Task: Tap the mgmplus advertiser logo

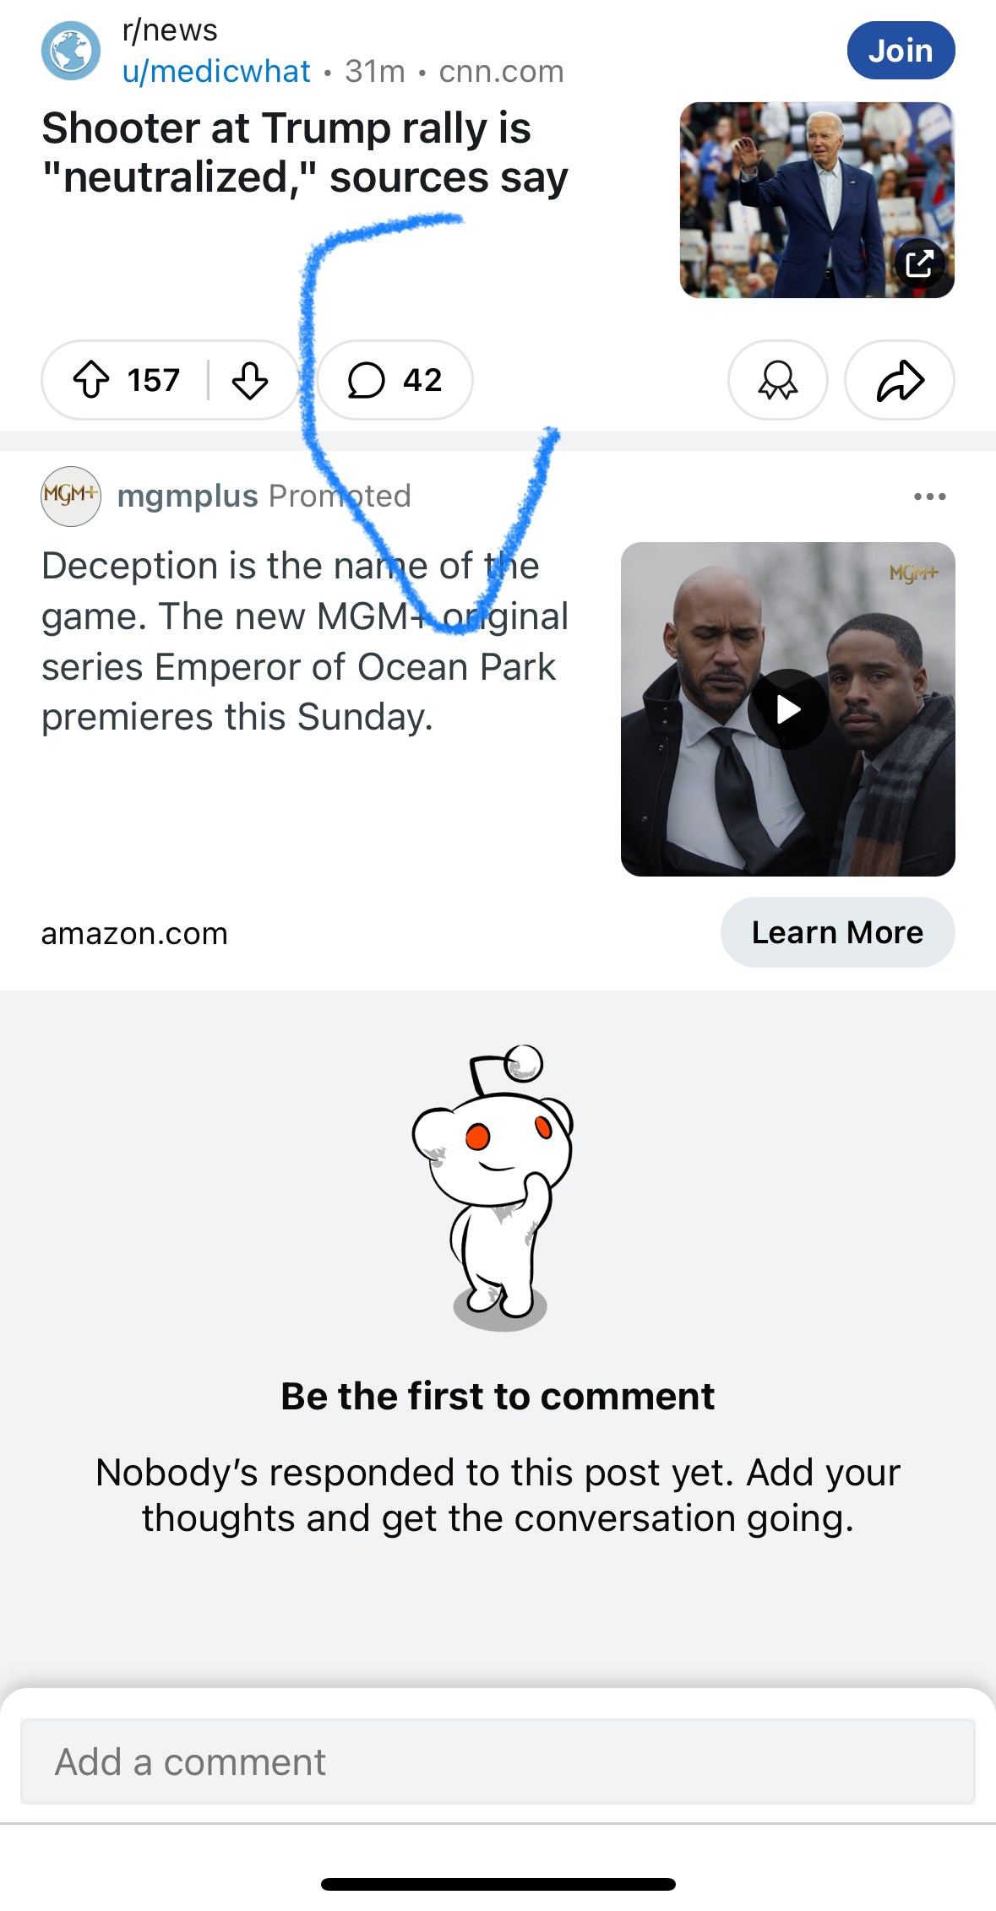Action: click(x=71, y=496)
